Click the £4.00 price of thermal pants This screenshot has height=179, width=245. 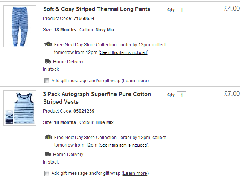pyautogui.click(x=231, y=9)
